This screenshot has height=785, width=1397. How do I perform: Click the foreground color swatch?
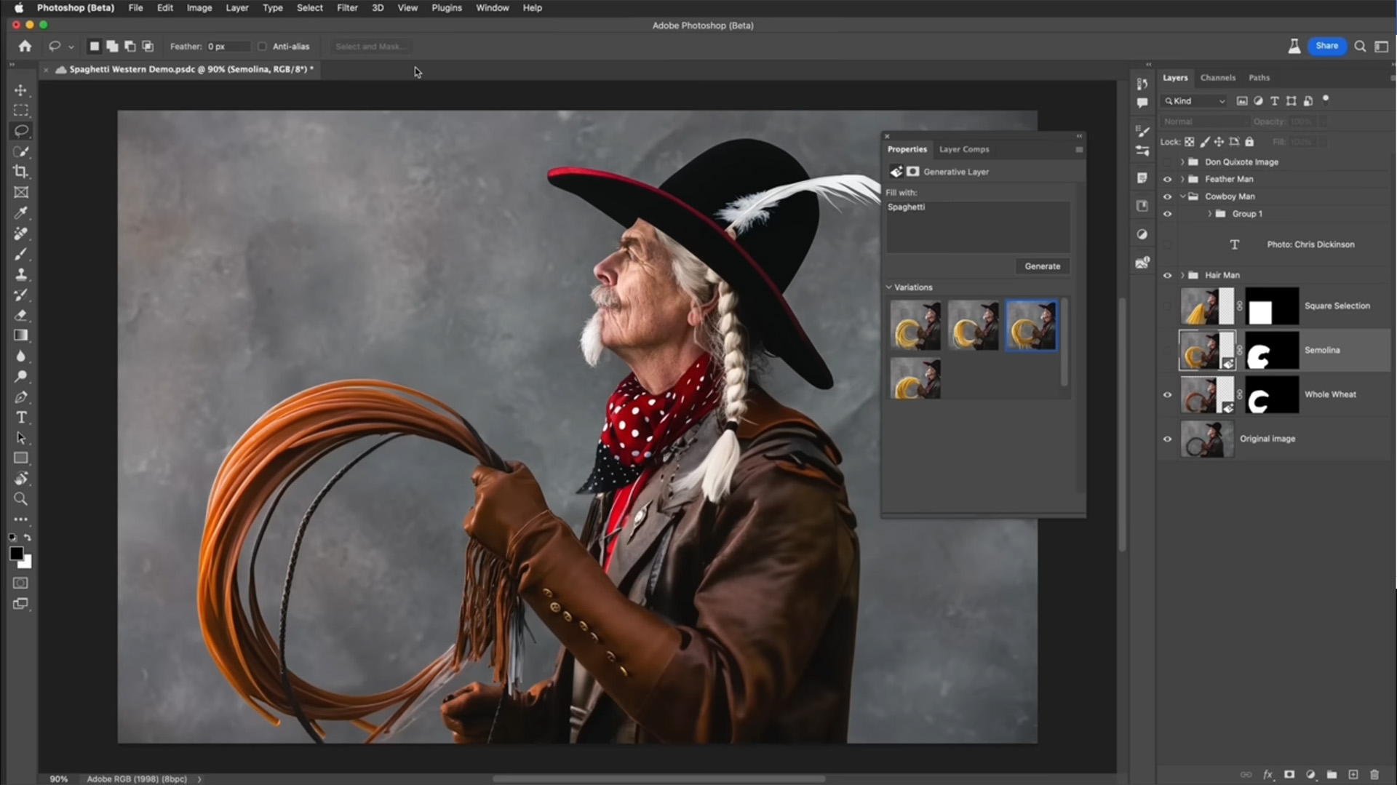(x=16, y=554)
